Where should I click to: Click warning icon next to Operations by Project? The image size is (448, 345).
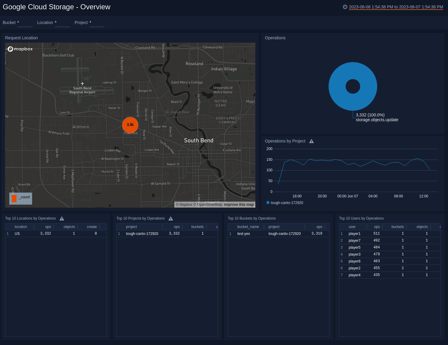pos(311,141)
